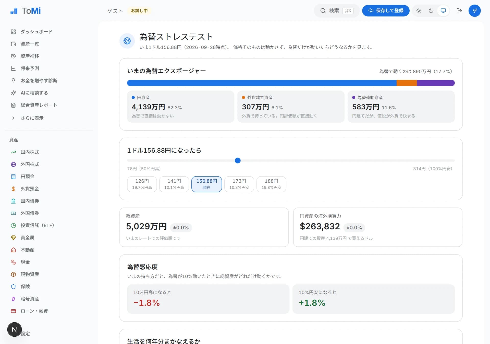Select the 173円 10.3%円安 preset
The image size is (490, 344).
tap(239, 184)
